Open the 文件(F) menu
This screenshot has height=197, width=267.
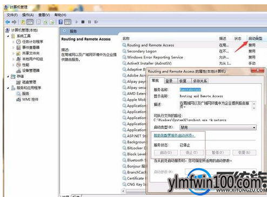coord(12,15)
